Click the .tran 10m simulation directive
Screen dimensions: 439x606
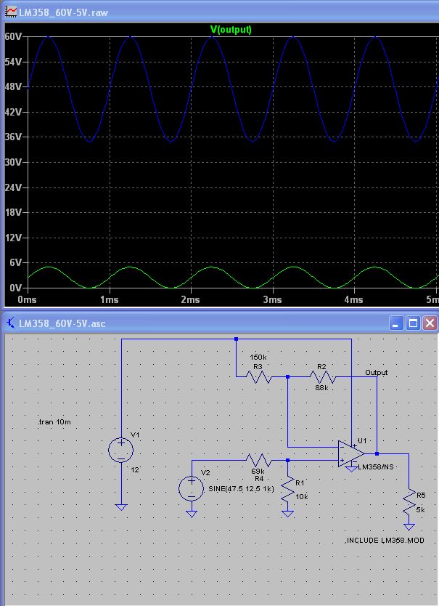coord(54,421)
